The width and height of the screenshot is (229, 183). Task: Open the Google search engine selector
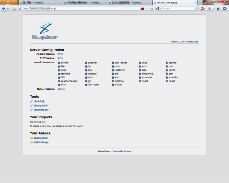159,9
